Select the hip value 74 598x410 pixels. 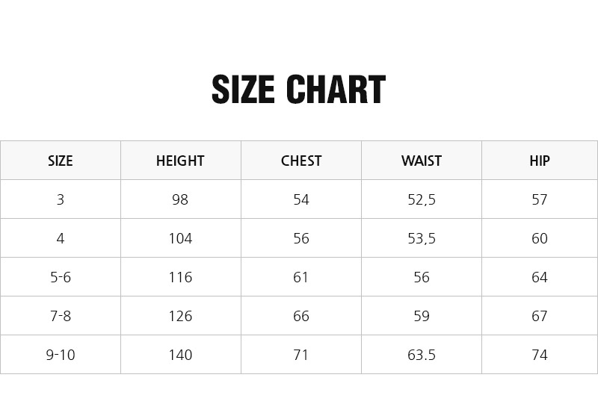click(540, 355)
